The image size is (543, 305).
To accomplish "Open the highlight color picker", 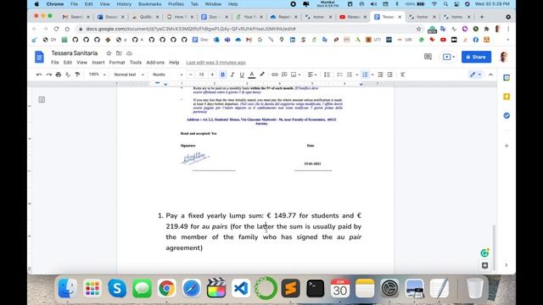I will pos(262,75).
